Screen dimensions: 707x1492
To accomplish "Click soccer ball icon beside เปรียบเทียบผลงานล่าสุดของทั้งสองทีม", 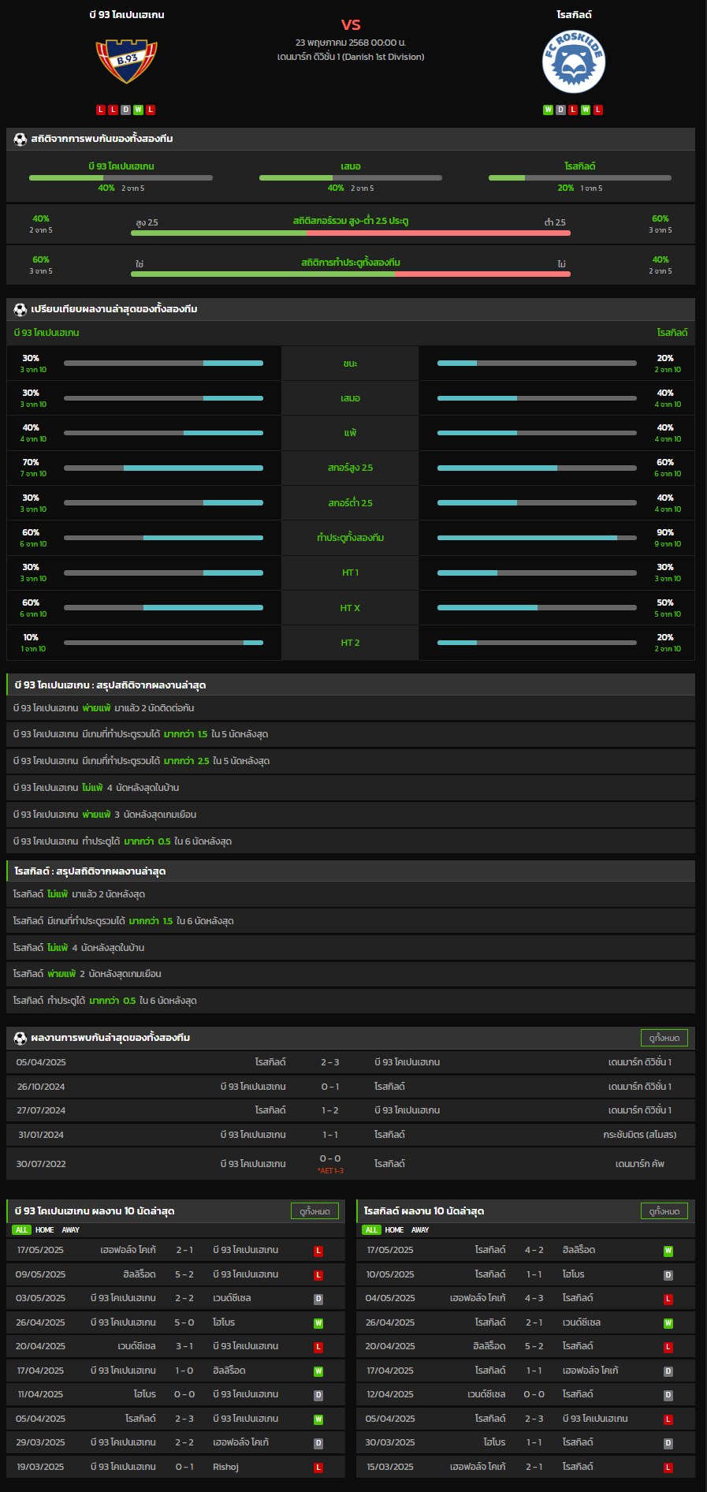I will (20, 309).
